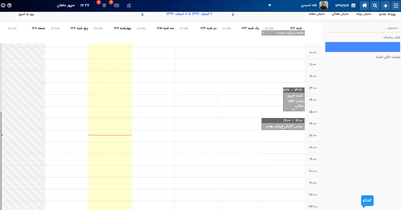Select the Friday header جمعه ۱۲/۸
Viewport: 401px width, 210px height.
pyautogui.click(x=38, y=28)
